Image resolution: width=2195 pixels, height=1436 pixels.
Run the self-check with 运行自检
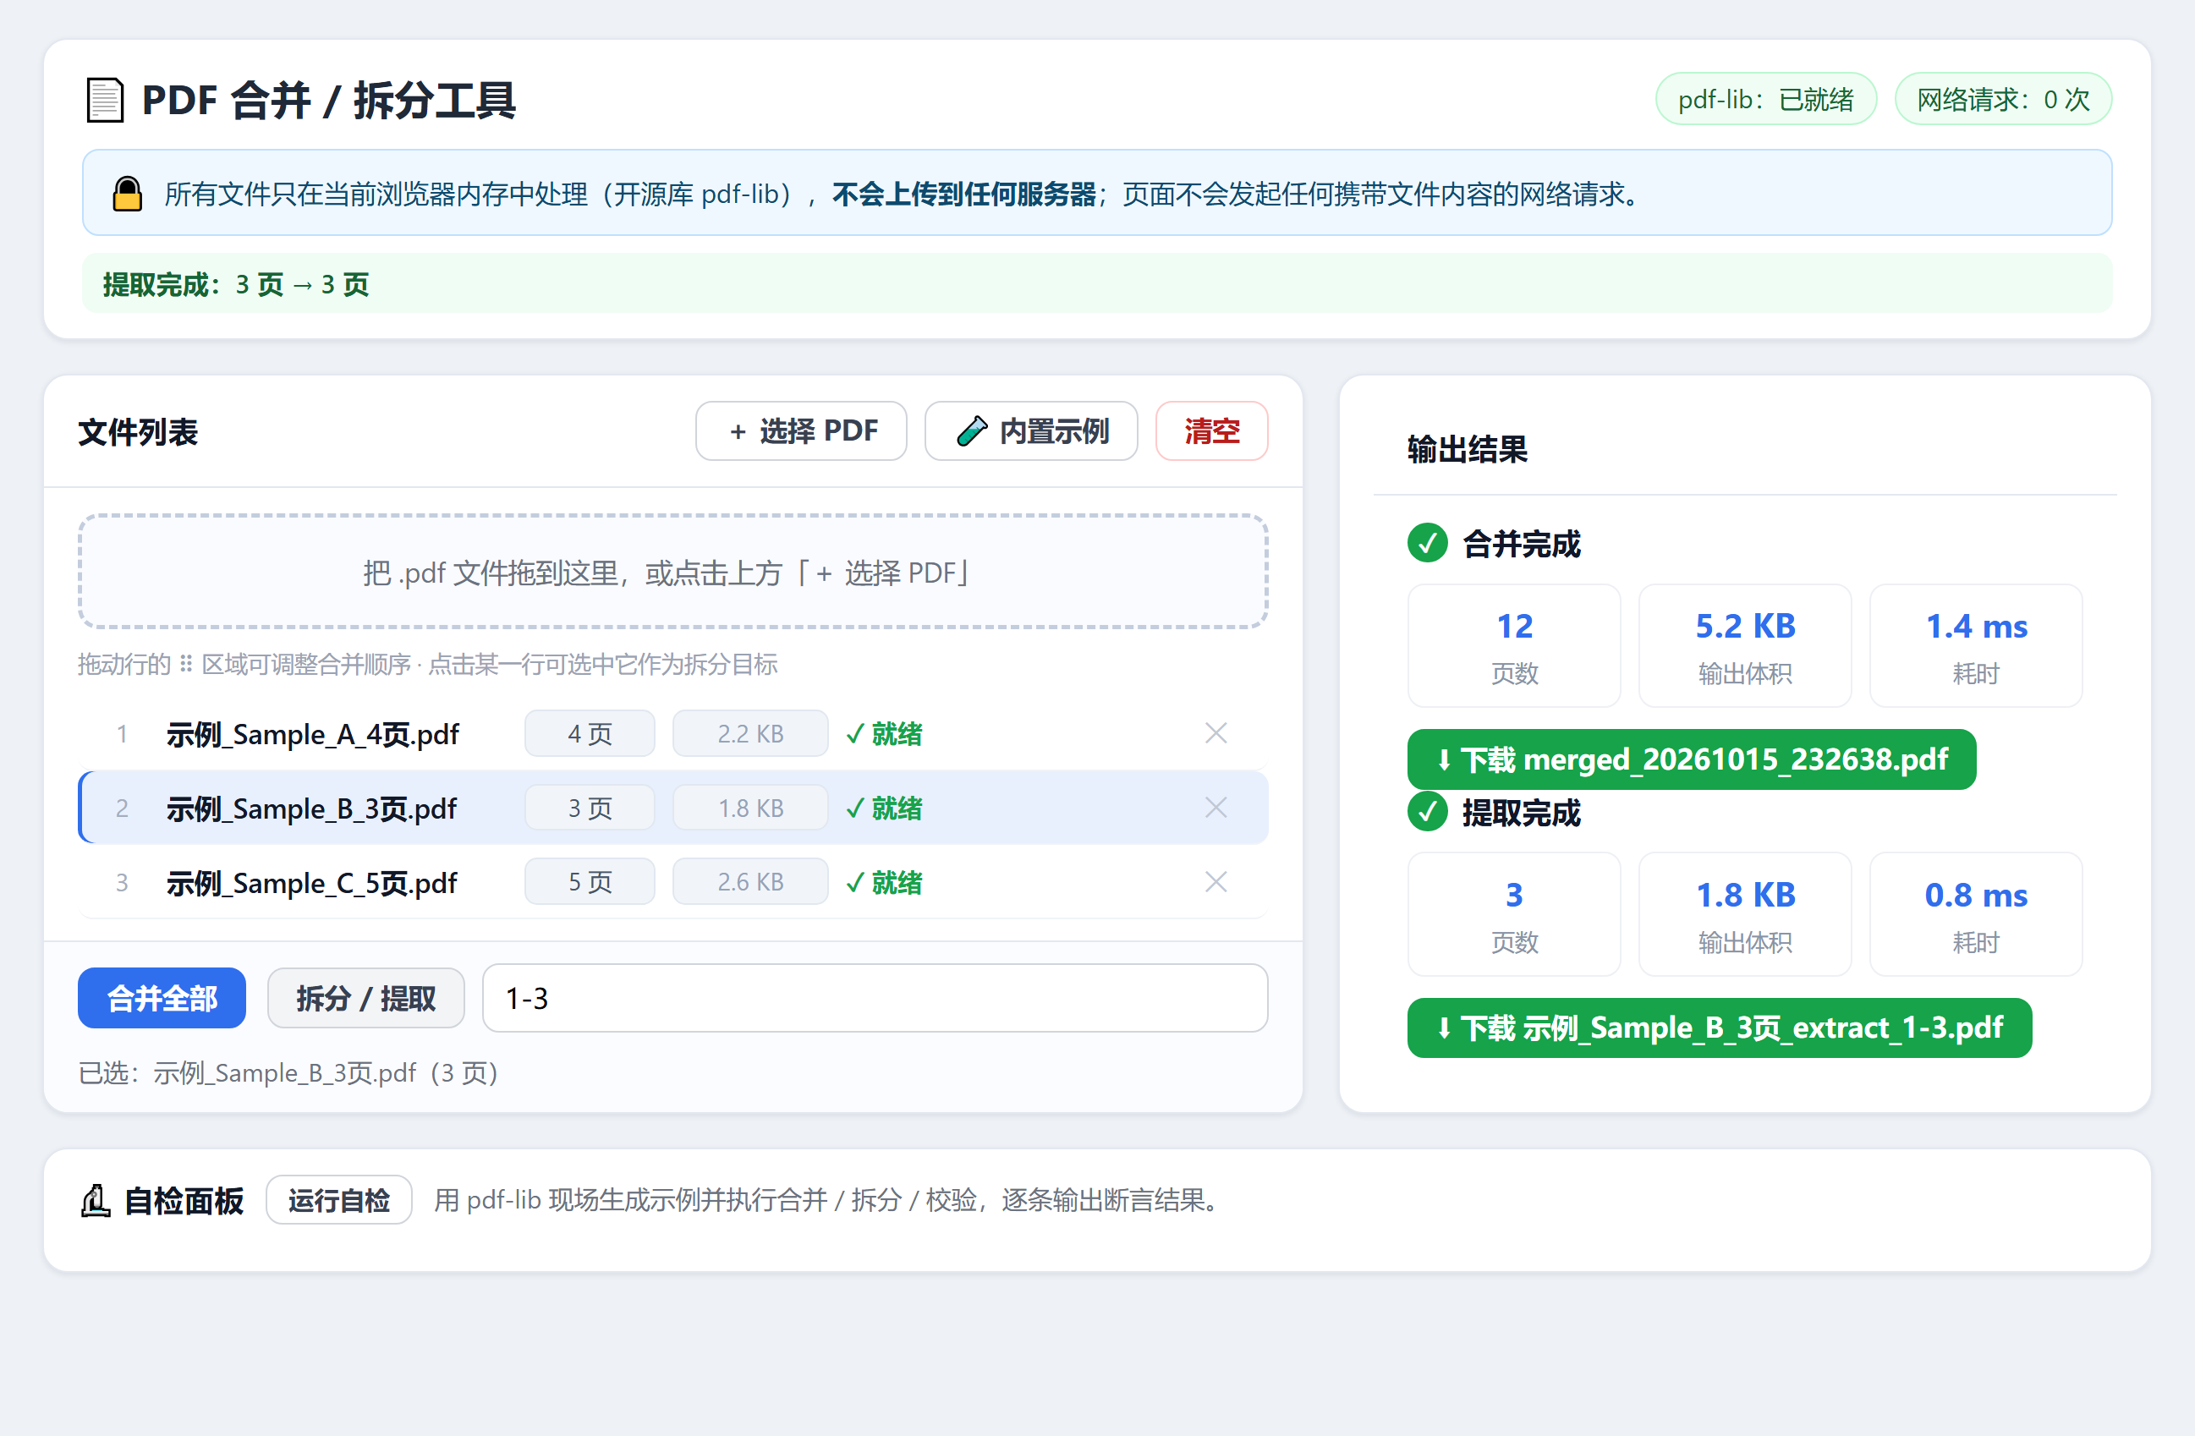click(338, 1200)
